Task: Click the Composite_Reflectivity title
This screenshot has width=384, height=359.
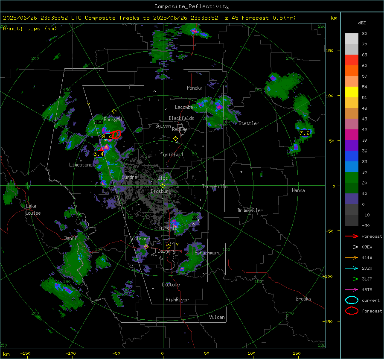Action: (x=192, y=6)
